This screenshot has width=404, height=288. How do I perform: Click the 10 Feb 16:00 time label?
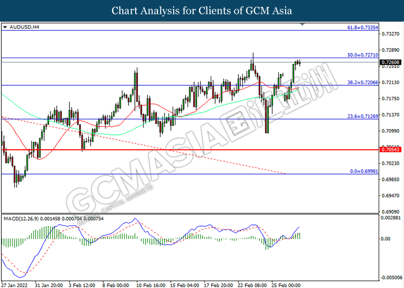point(151,285)
